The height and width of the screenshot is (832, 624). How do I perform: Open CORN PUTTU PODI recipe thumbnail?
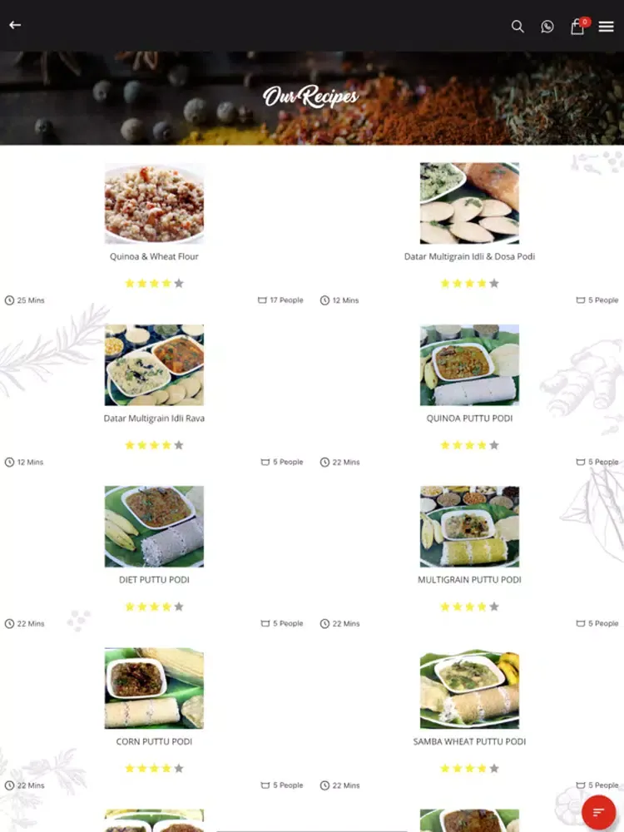154,688
